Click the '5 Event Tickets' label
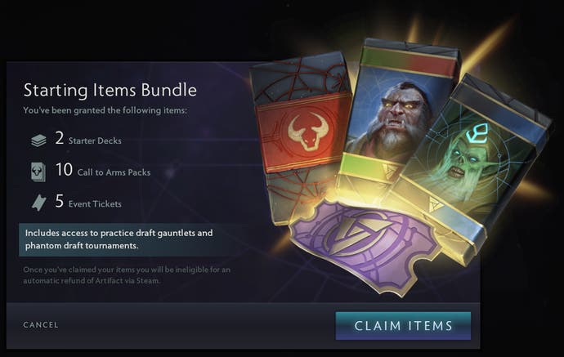This screenshot has width=564, height=357. [88, 201]
